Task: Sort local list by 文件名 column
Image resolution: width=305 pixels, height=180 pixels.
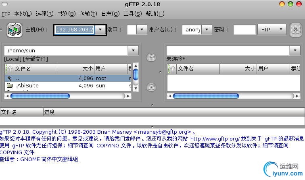Action: [x=36, y=68]
